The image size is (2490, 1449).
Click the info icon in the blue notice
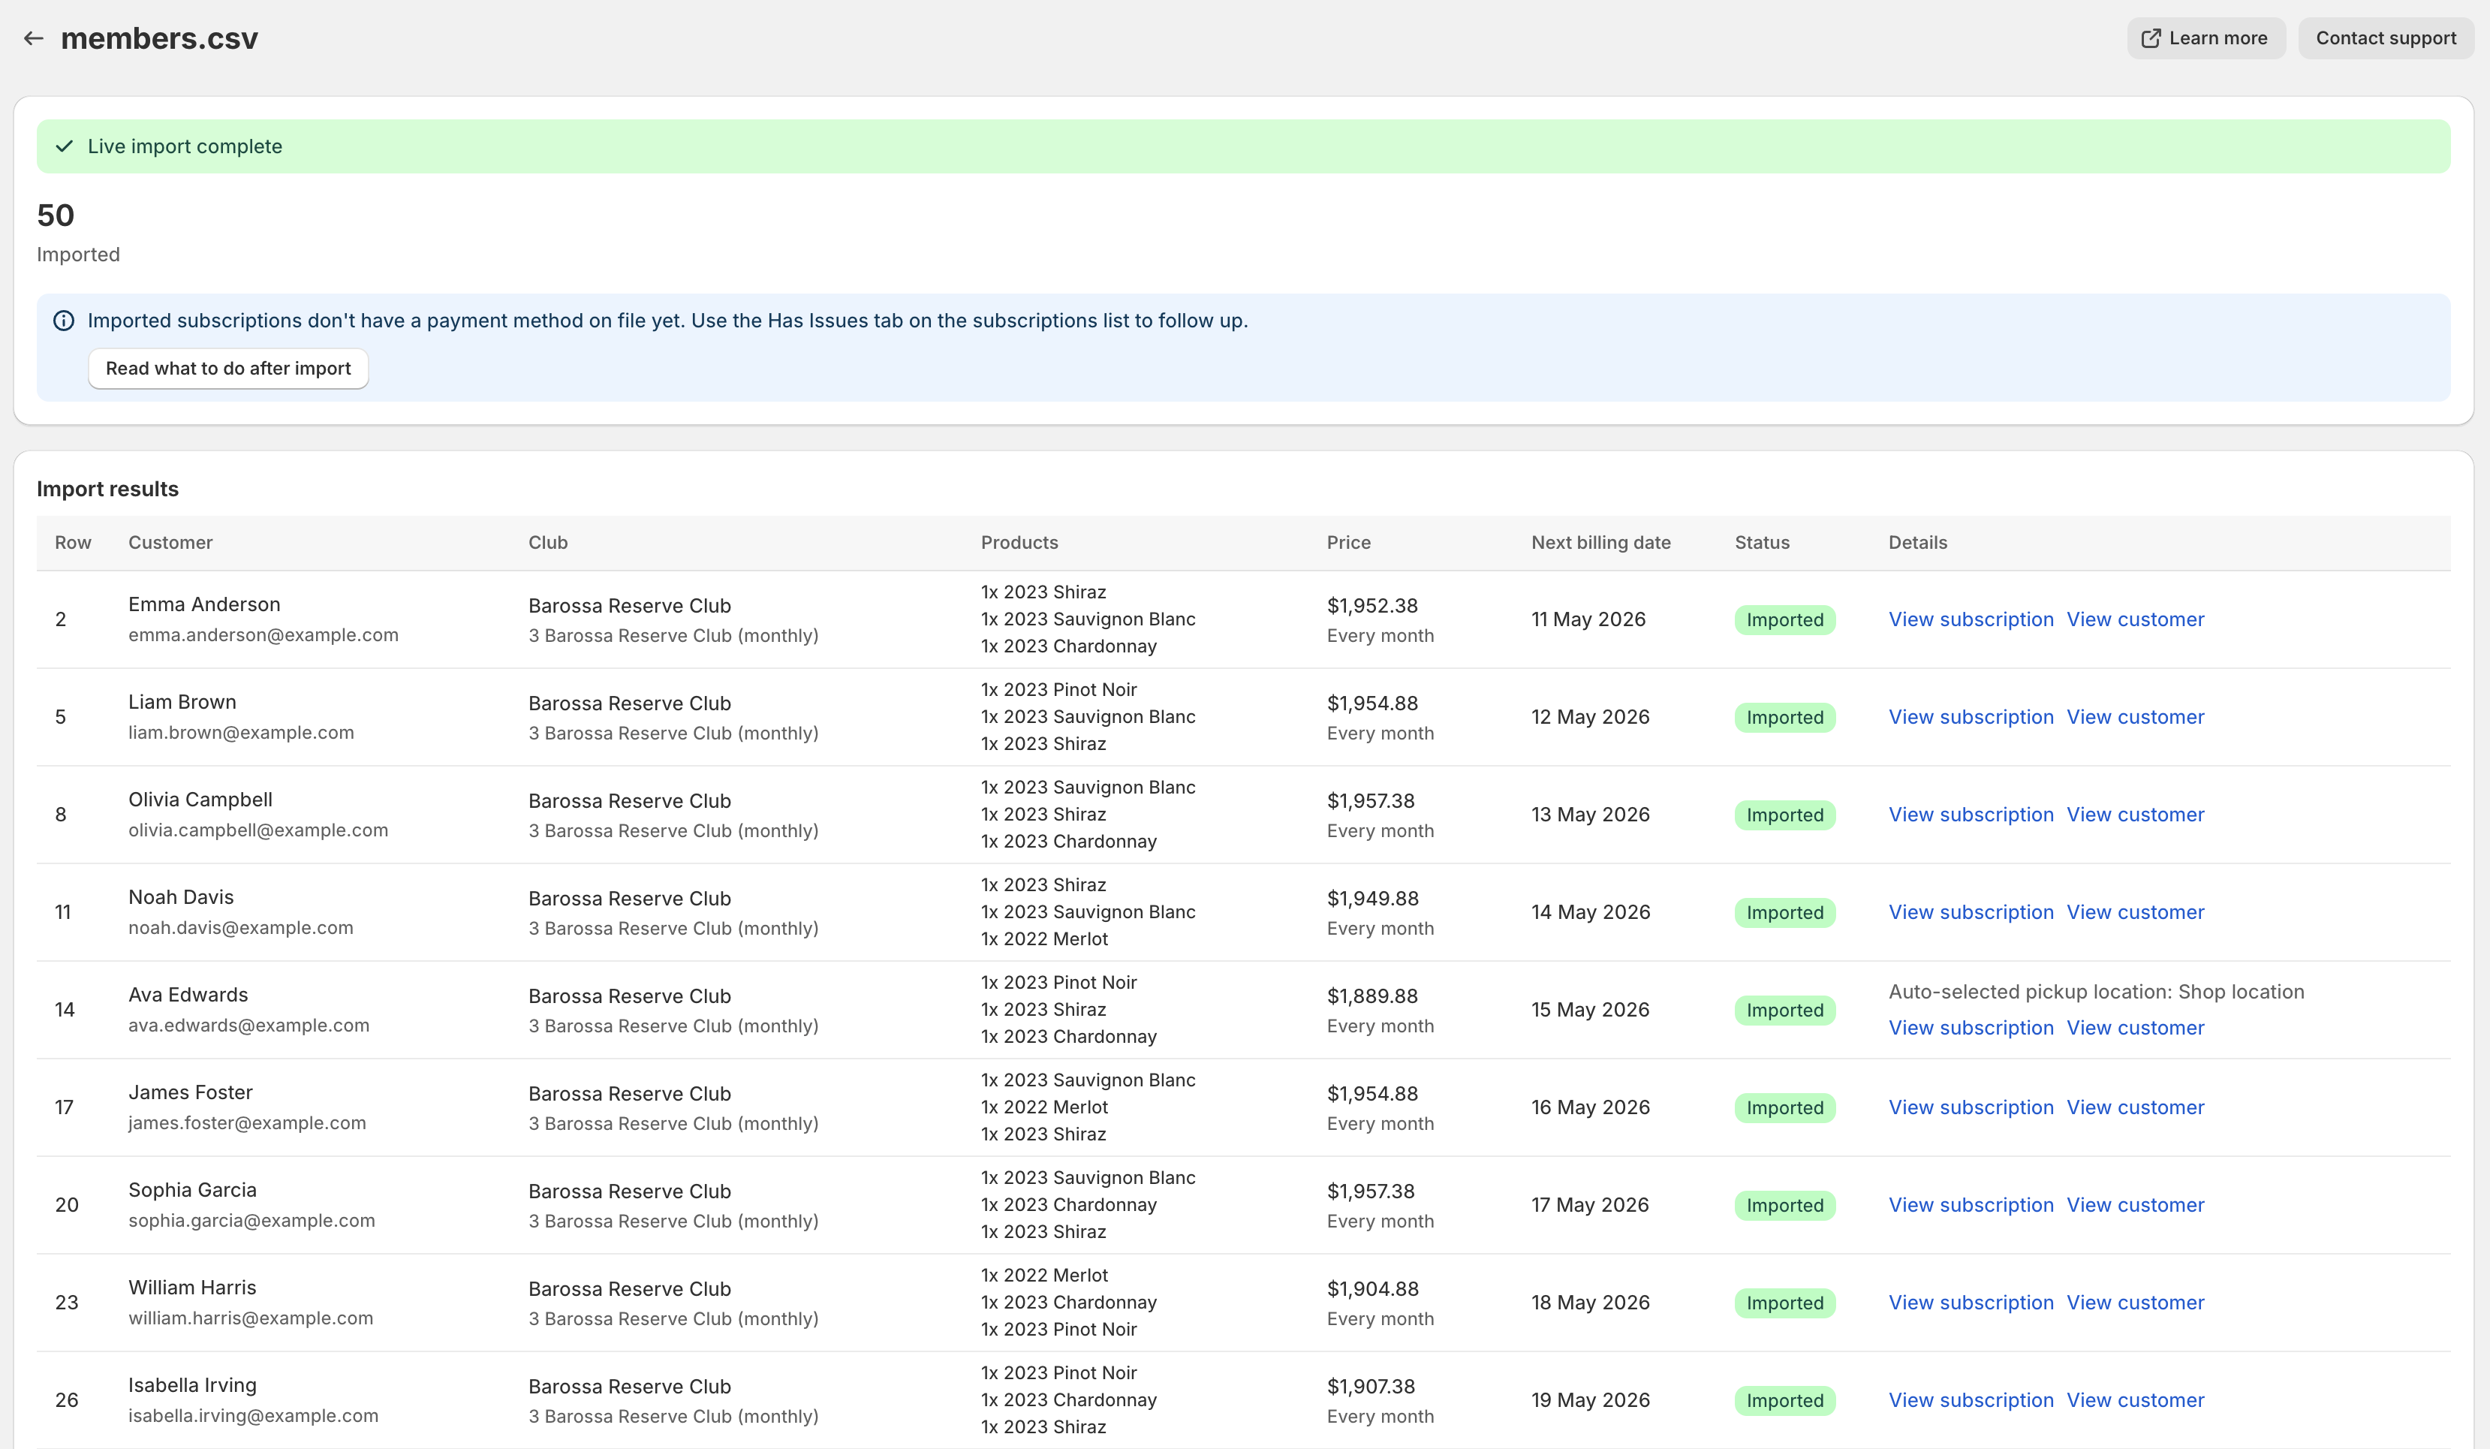point(65,321)
